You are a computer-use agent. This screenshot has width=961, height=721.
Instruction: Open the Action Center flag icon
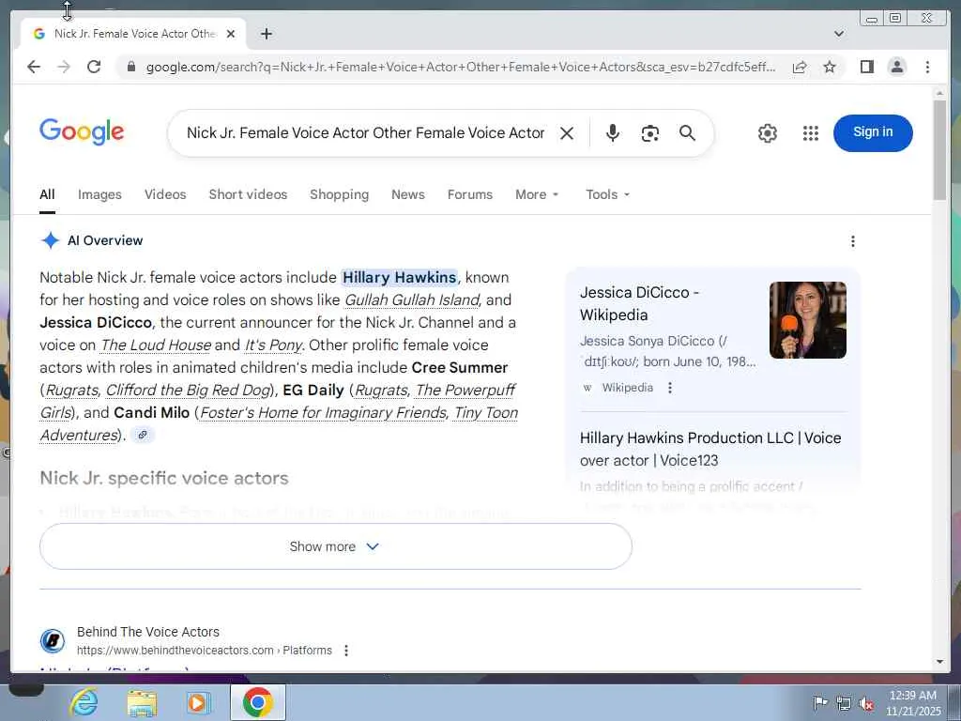[x=820, y=703]
